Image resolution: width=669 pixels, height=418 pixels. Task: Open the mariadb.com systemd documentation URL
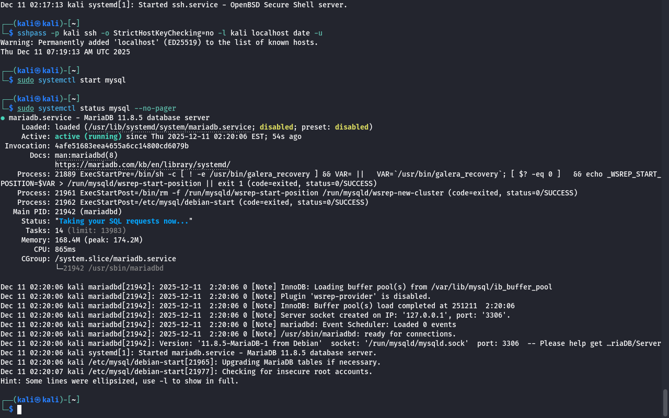click(x=142, y=165)
